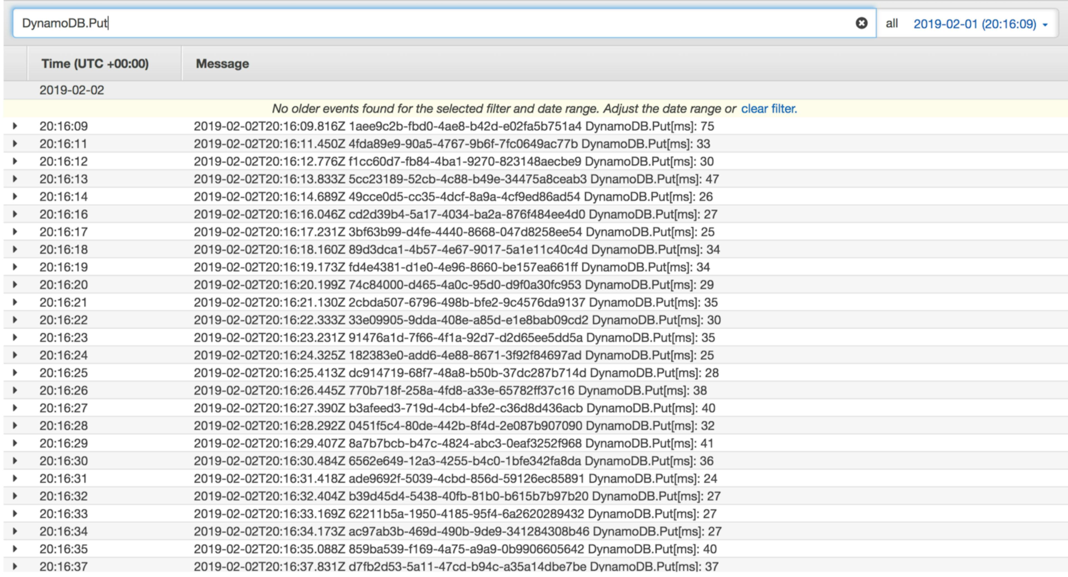This screenshot has width=1068, height=577.
Task: Click the Time (UTC +00:00) column header
Action: pos(95,64)
